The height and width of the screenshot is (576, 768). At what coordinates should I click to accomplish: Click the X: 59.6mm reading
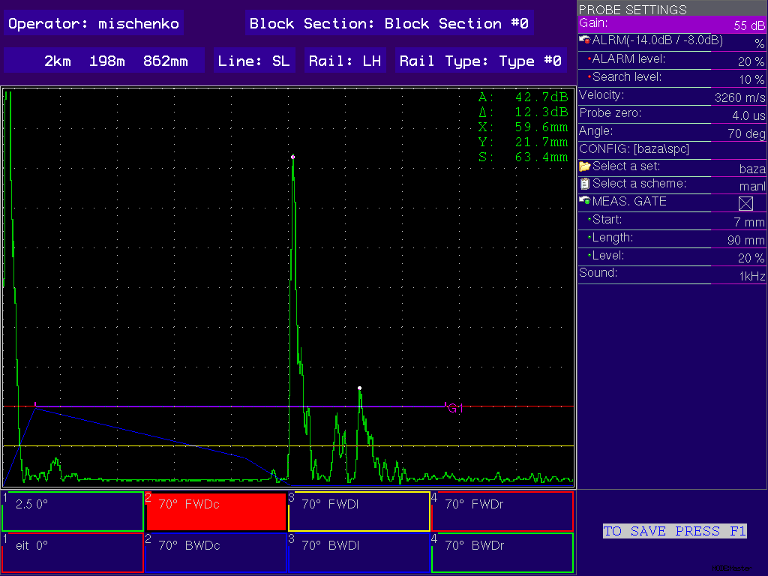[523, 127]
